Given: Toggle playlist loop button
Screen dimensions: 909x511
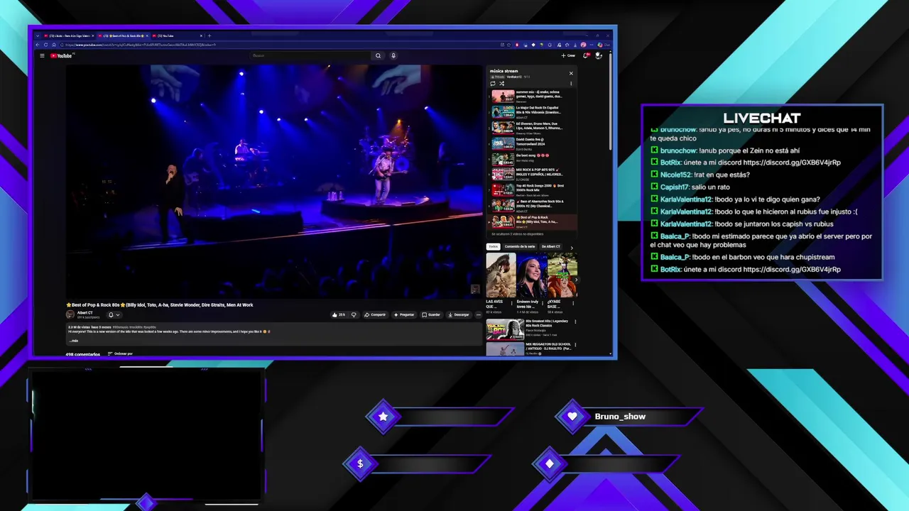Looking at the screenshot, I should point(493,84).
